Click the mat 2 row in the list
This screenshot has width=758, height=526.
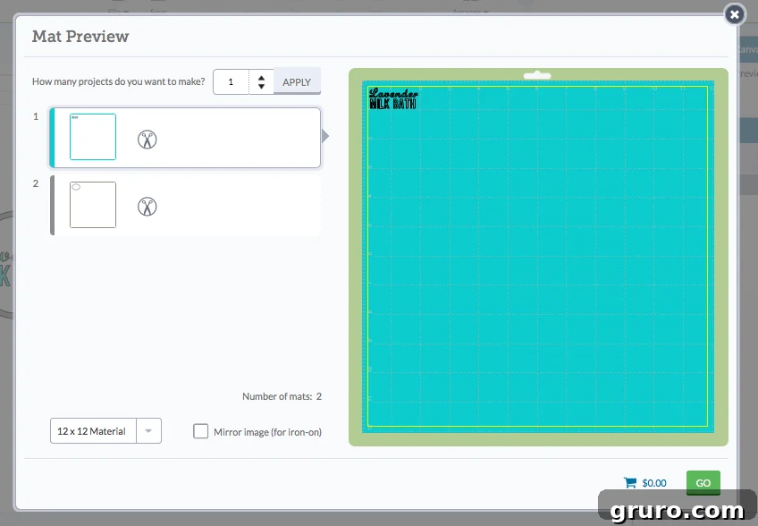coord(186,205)
